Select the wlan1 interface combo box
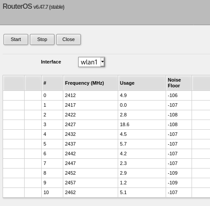The width and height of the screenshot is (210, 206). tap(91, 62)
